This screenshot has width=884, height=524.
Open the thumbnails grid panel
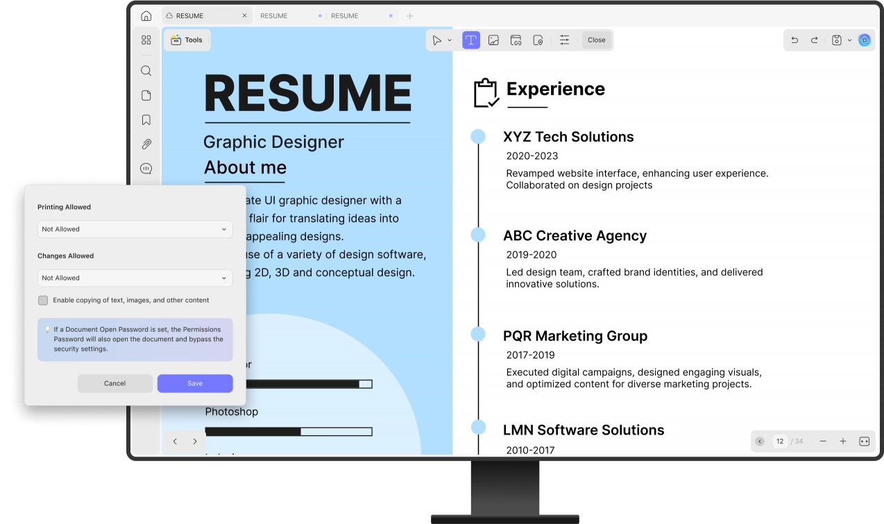point(146,40)
